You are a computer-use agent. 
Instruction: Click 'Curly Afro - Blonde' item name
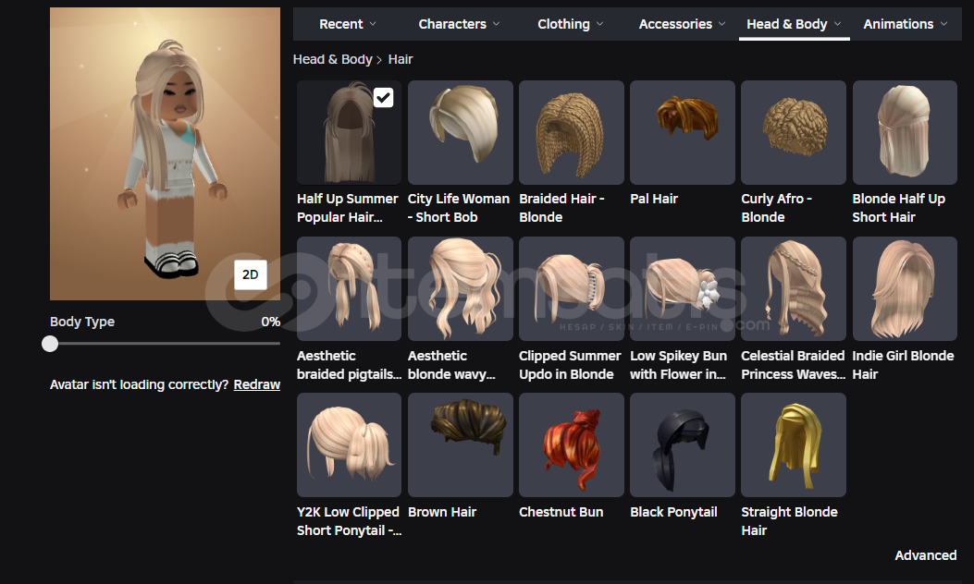click(776, 208)
